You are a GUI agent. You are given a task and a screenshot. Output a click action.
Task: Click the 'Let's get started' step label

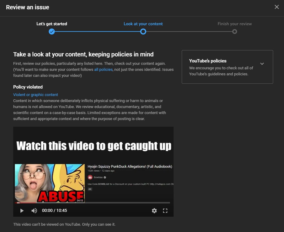click(52, 24)
